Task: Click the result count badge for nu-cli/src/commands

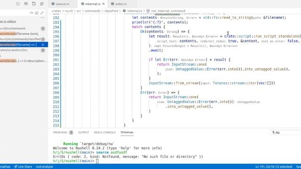Action: pos(43,29)
